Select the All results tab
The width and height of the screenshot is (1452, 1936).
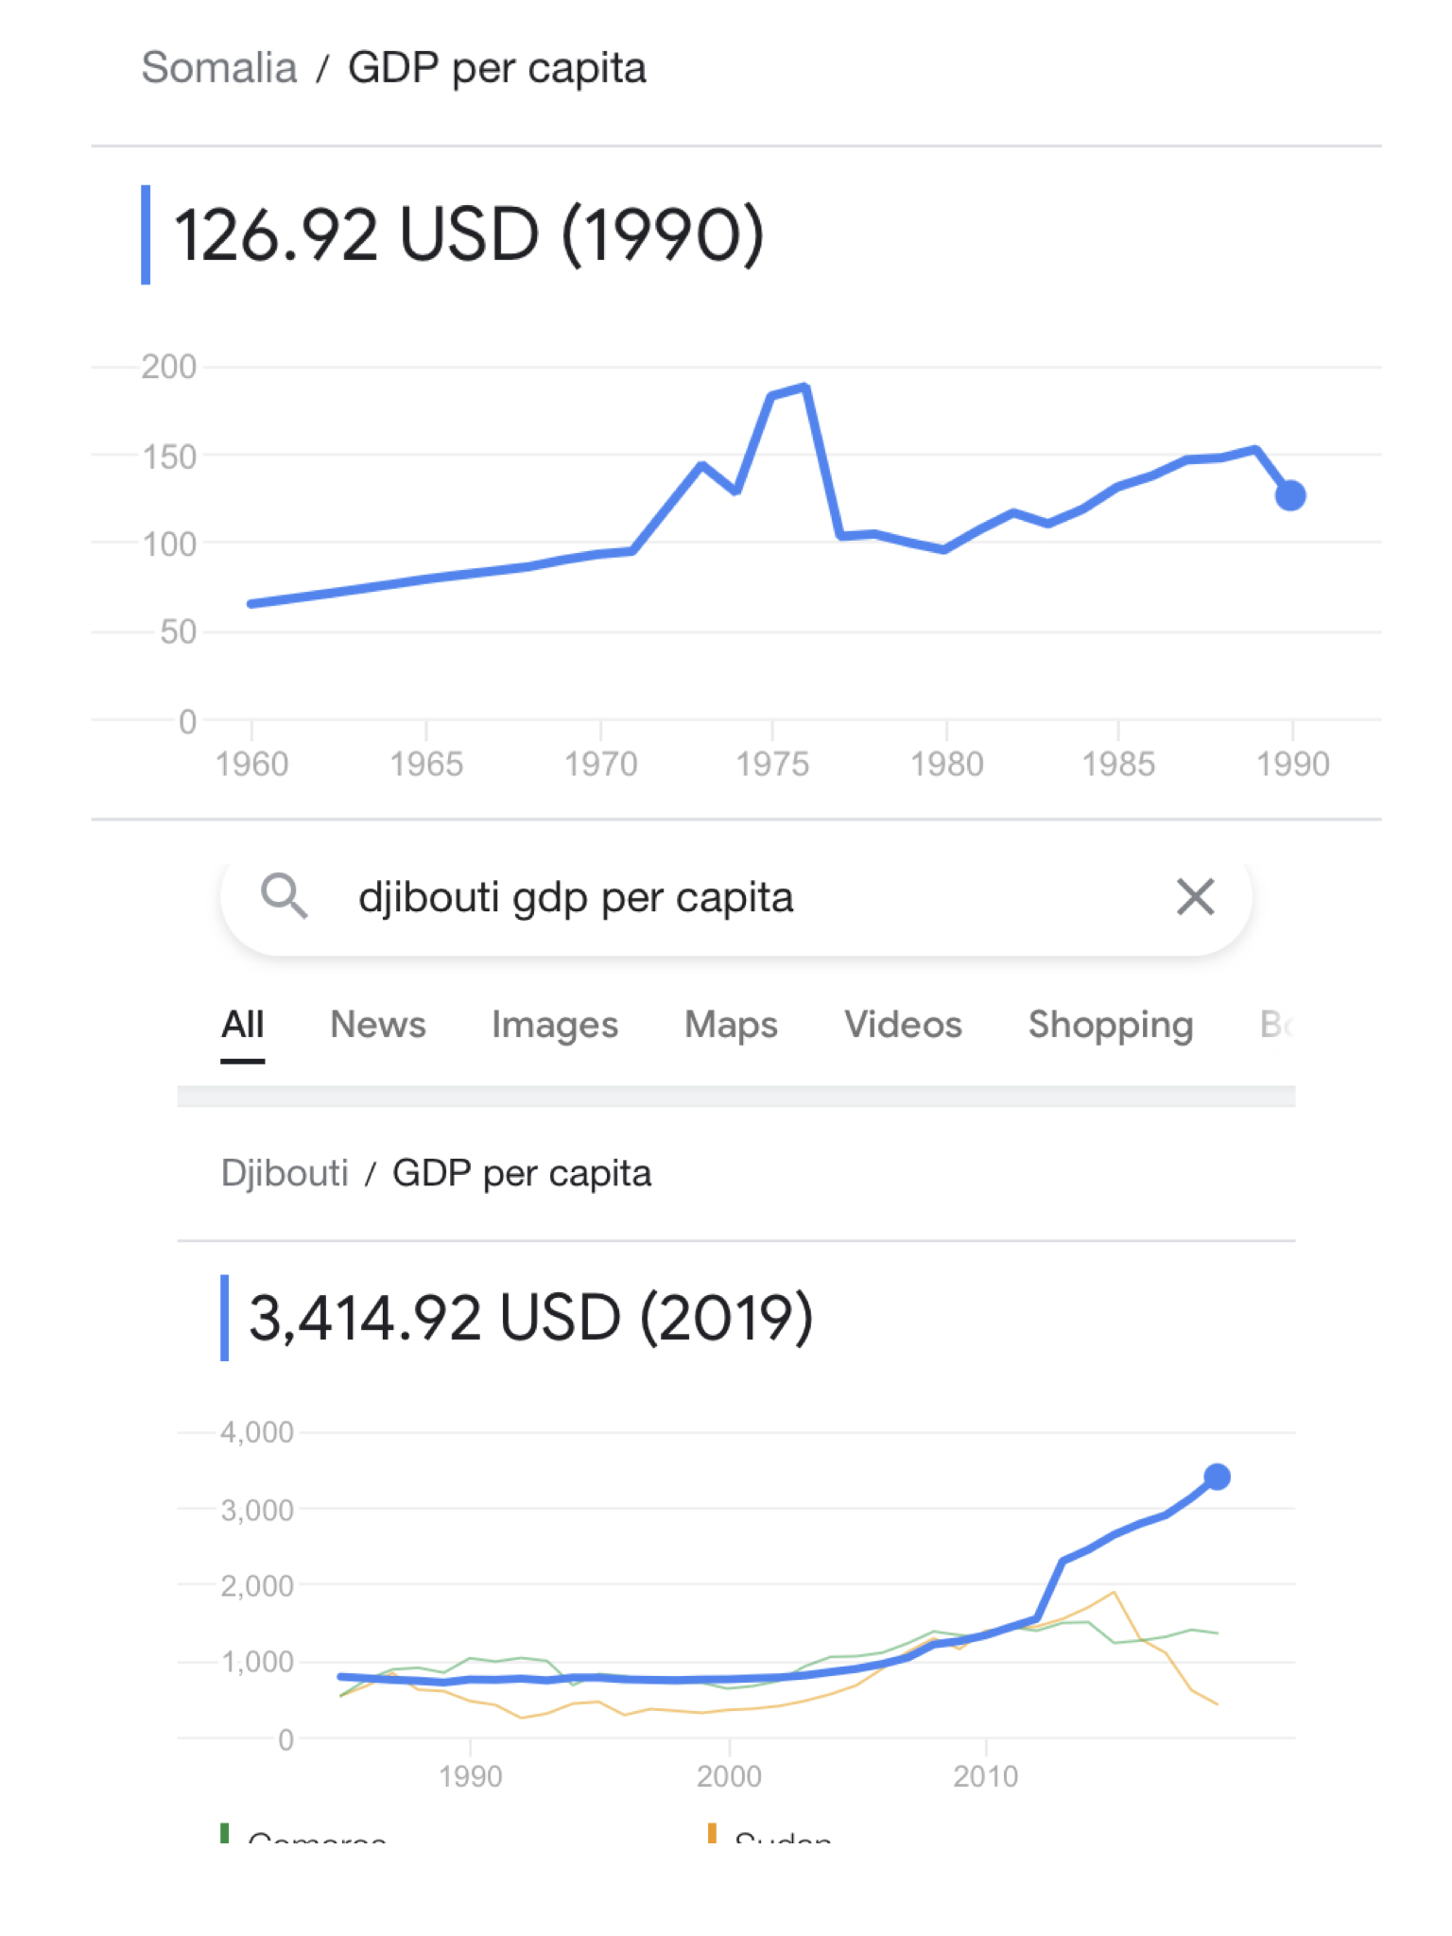click(243, 1025)
